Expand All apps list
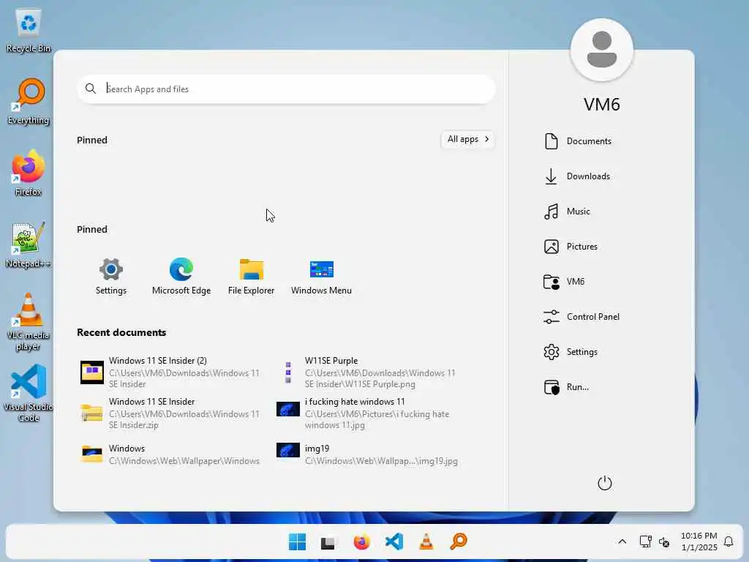Viewport: 749px width, 562px height. click(x=467, y=139)
